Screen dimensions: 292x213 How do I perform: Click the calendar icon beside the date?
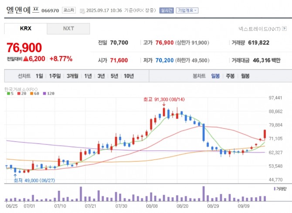[x=82, y=10]
